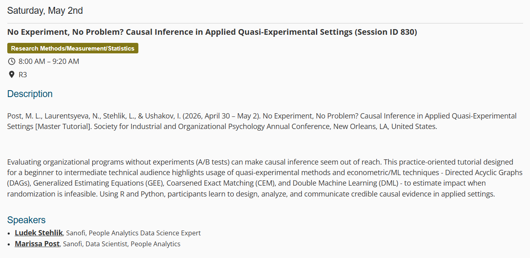Click the clock icon beside session time

coord(12,61)
